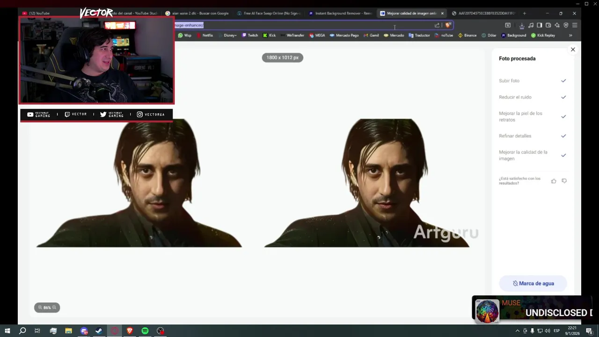This screenshot has width=599, height=337.
Task: Click the share icon in address bar
Action: tap(437, 25)
